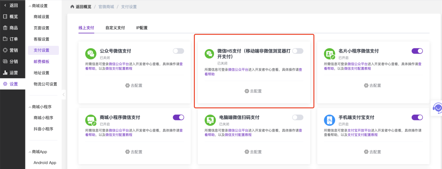Click the 手机端支付宝支付 phone icon
The height and width of the screenshot is (169, 442).
click(329, 120)
